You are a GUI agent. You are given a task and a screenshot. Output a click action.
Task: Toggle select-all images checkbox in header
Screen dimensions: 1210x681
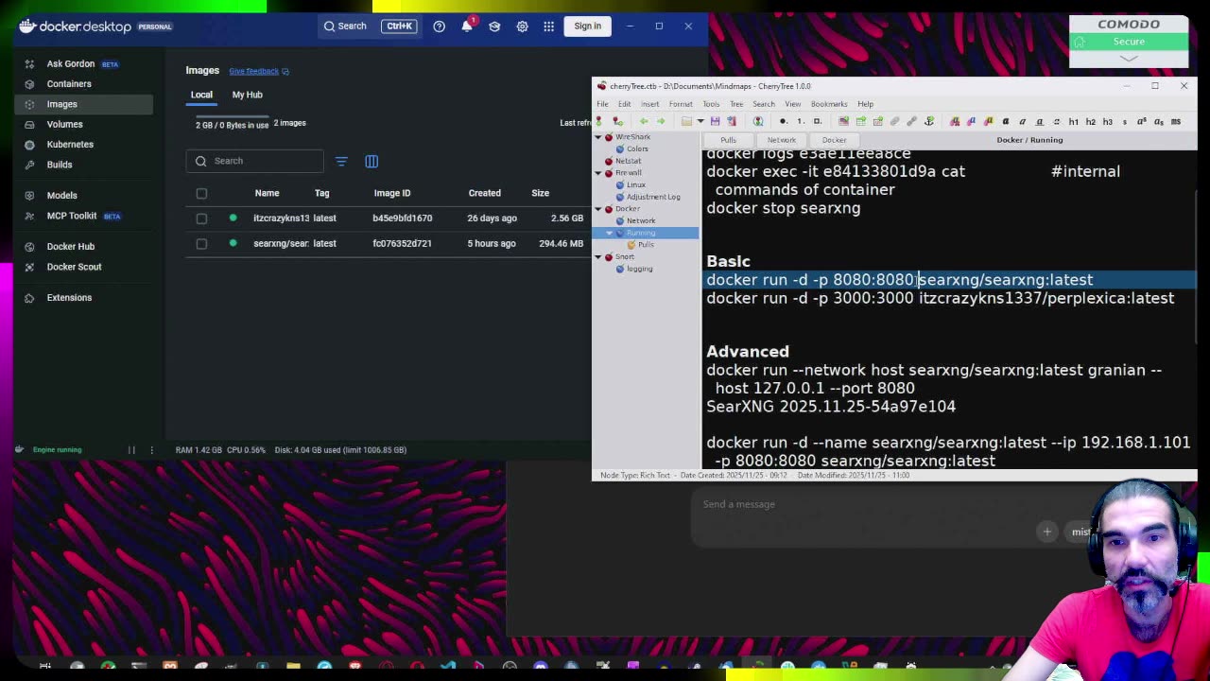[201, 193]
